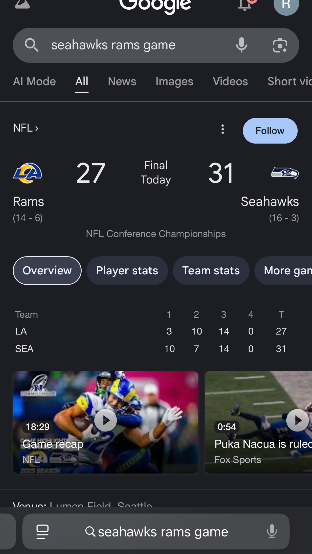Switch to the Team stats chip
The height and width of the screenshot is (554, 312).
[x=211, y=271]
